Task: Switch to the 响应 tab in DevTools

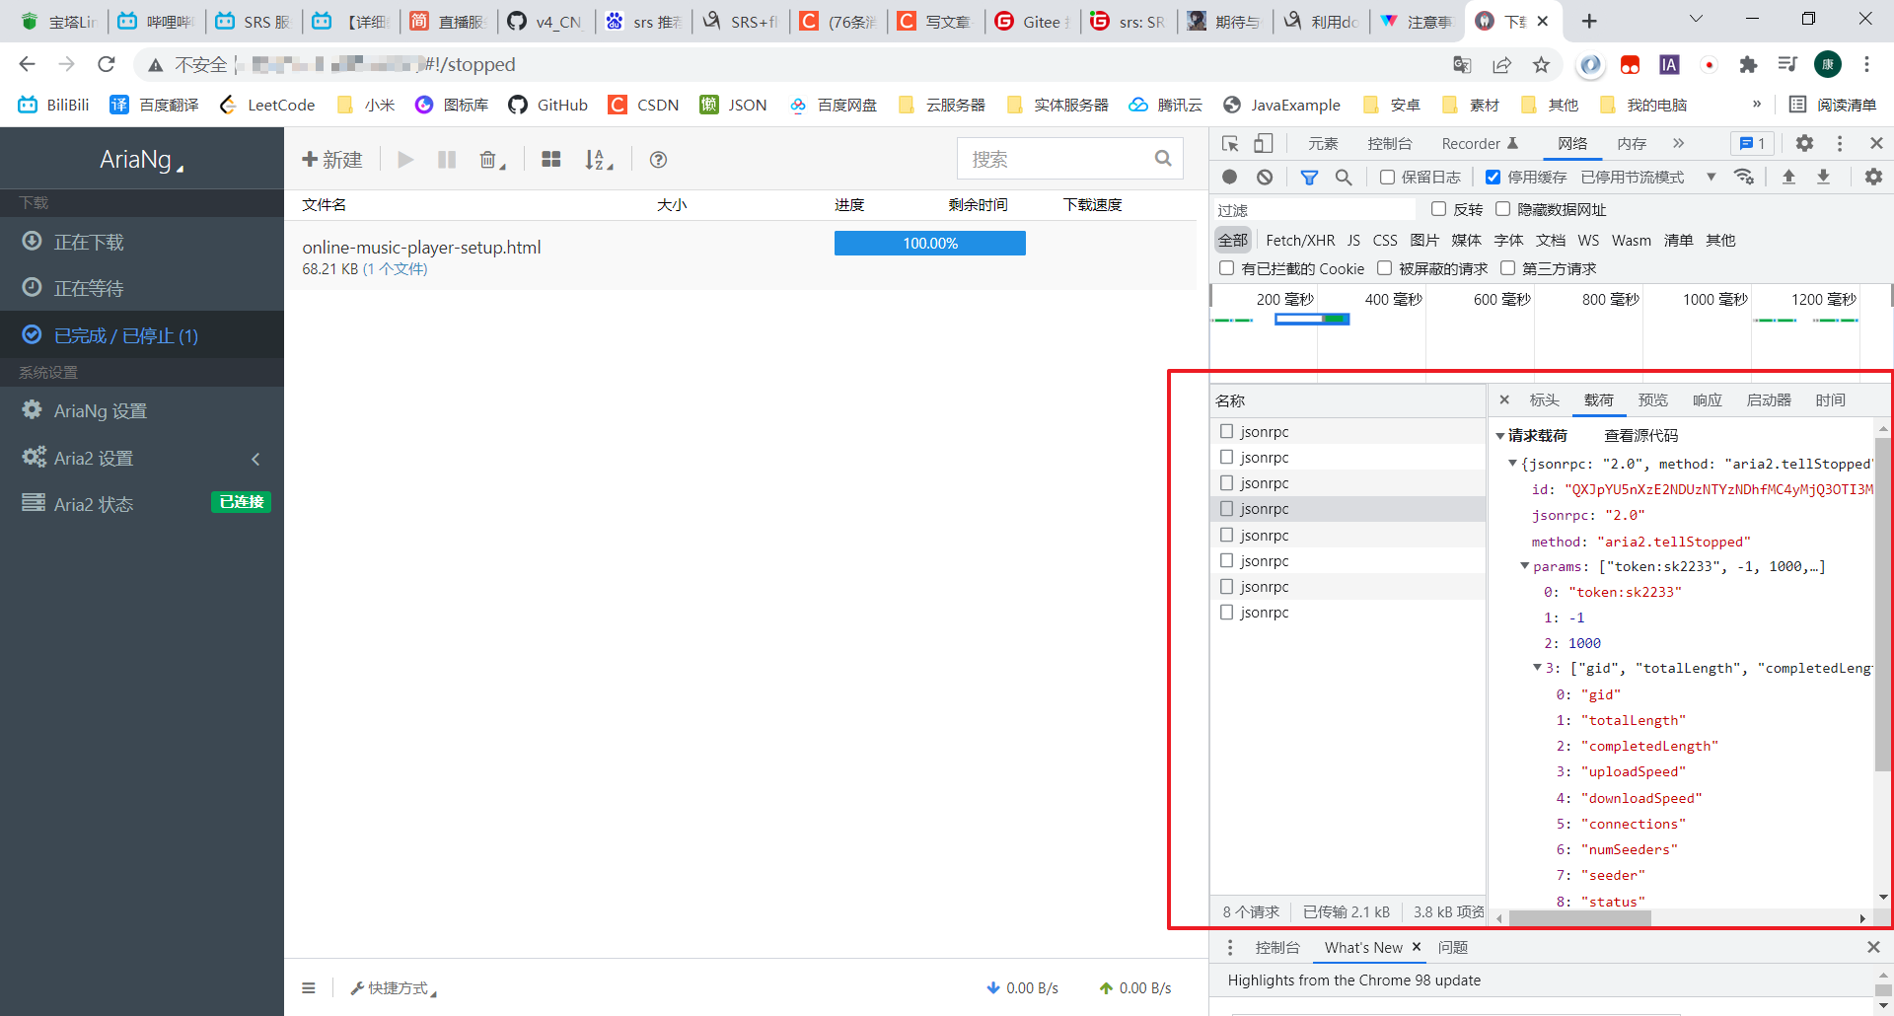Action: (1706, 399)
